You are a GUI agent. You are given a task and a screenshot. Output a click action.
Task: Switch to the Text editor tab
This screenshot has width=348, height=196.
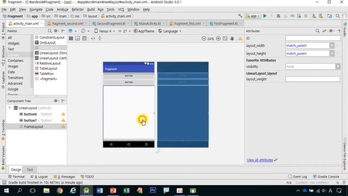[30, 170]
